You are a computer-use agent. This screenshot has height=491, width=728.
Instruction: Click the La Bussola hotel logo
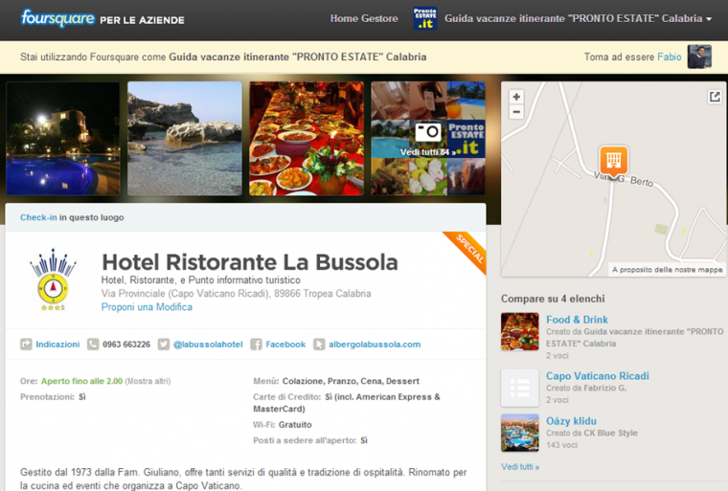[x=53, y=279]
